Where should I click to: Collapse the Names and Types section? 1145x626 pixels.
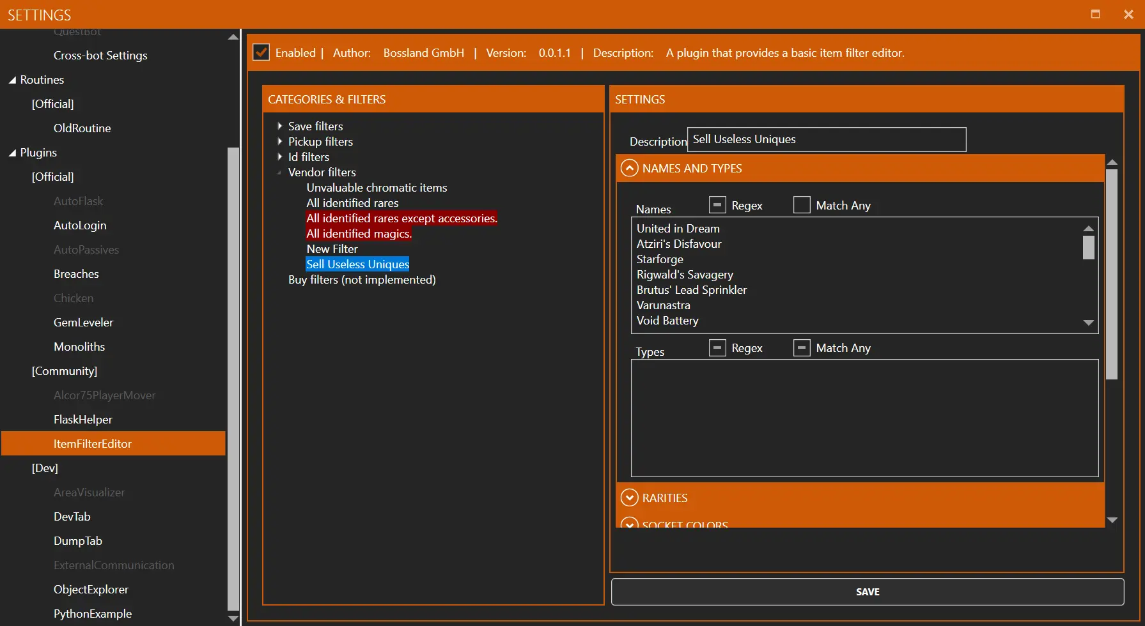click(629, 168)
